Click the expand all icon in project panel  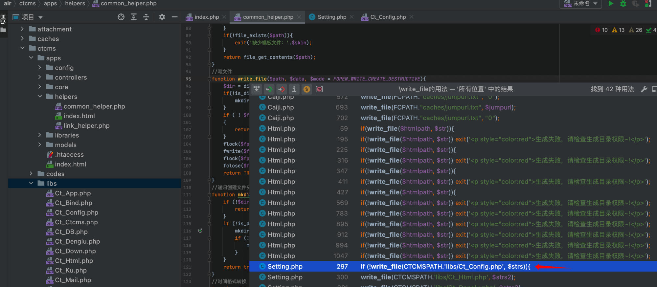click(134, 17)
